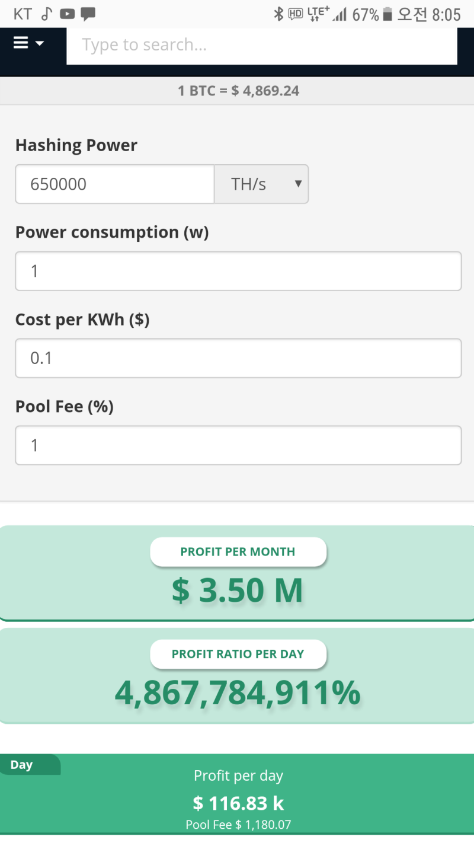The height and width of the screenshot is (843, 474).
Task: Tap the LTE network indicator icon
Action: click(318, 14)
